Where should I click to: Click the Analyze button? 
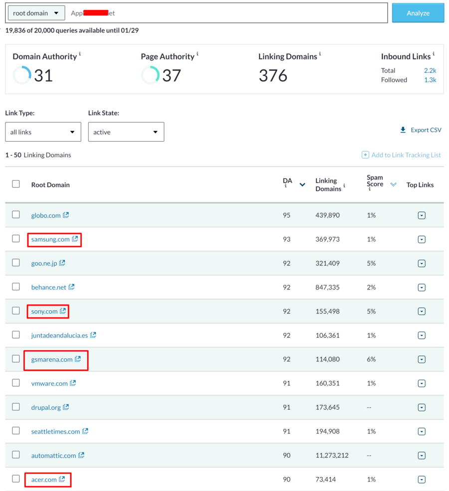click(418, 13)
